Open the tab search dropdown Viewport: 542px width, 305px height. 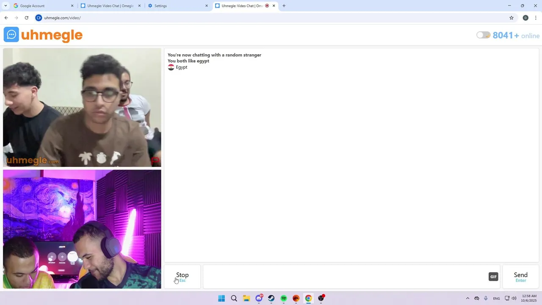[x=6, y=6]
